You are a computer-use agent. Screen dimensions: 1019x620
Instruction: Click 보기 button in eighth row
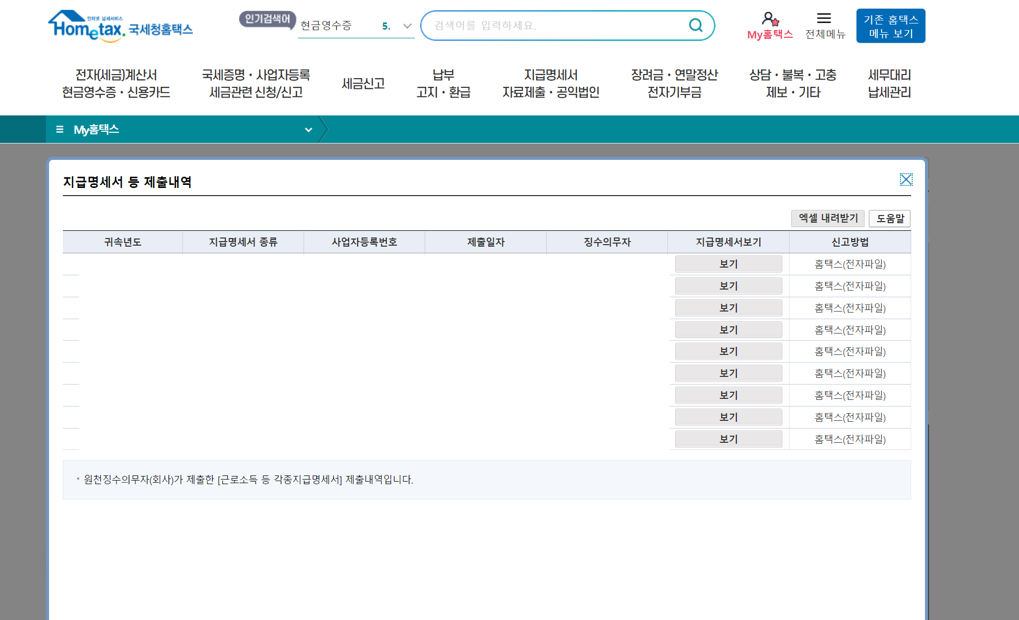tap(729, 417)
